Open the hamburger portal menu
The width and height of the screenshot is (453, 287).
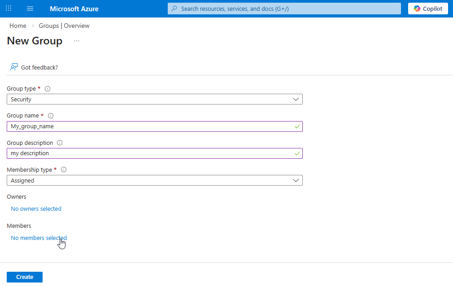(30, 9)
